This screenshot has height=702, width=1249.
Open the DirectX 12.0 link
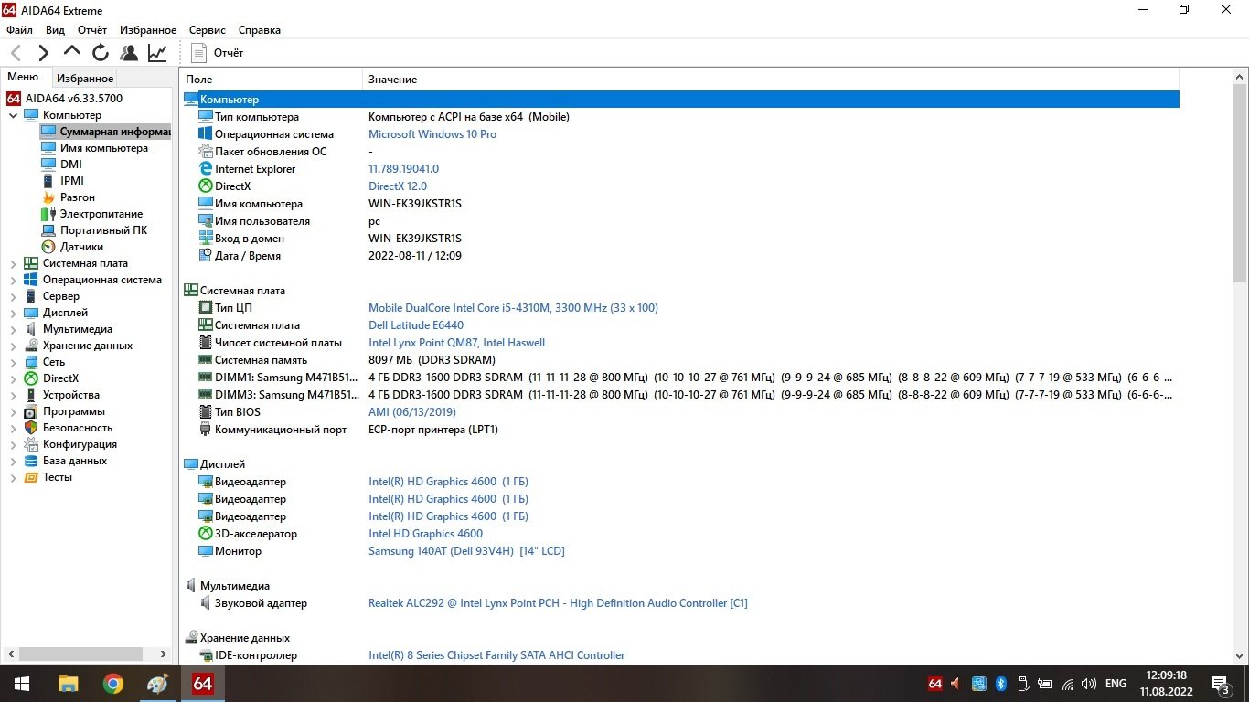pyautogui.click(x=398, y=186)
